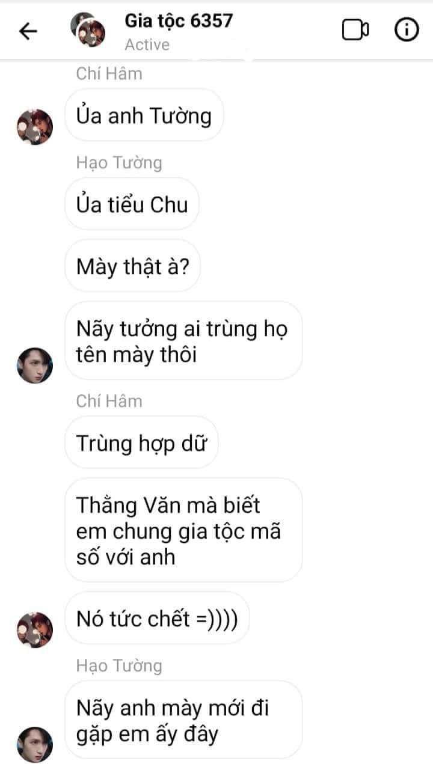This screenshot has width=433, height=764.
Task: Tap the first Chí Hâm sender name label
Action: [109, 73]
